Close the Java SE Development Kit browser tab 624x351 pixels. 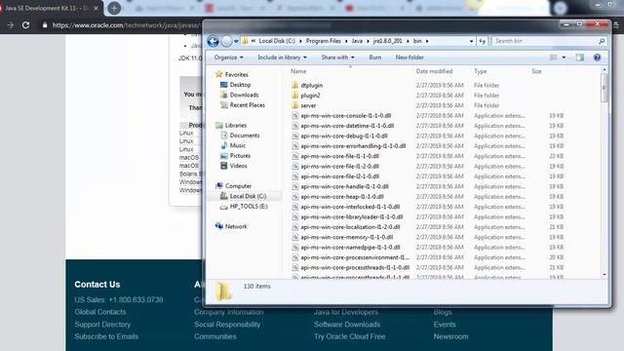pyautogui.click(x=96, y=8)
